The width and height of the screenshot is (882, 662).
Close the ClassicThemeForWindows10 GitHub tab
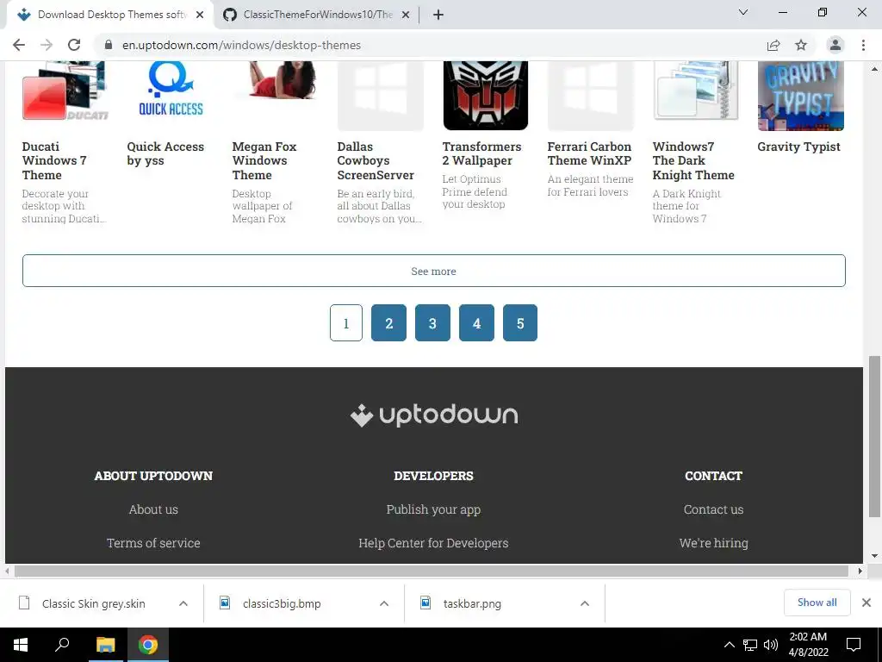pos(406,15)
